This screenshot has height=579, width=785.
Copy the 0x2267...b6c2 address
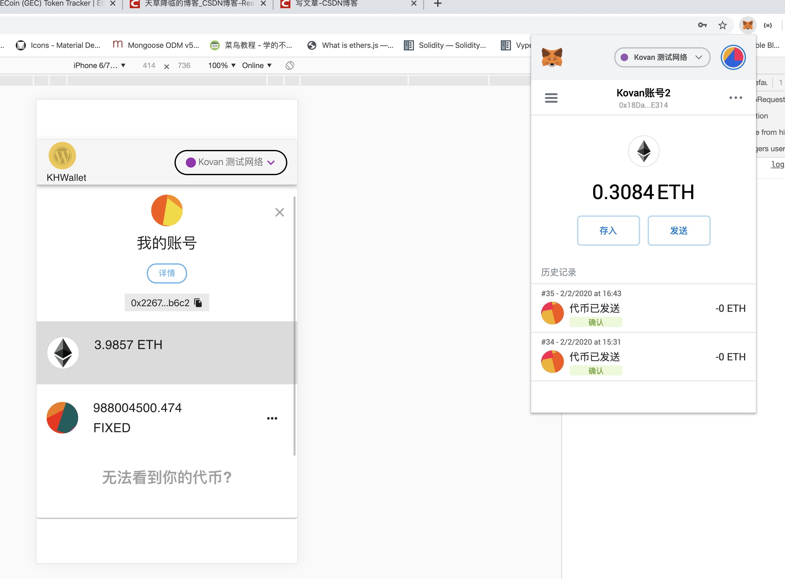pyautogui.click(x=198, y=302)
